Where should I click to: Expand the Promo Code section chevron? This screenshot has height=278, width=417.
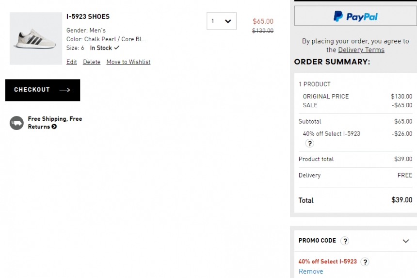click(405, 241)
